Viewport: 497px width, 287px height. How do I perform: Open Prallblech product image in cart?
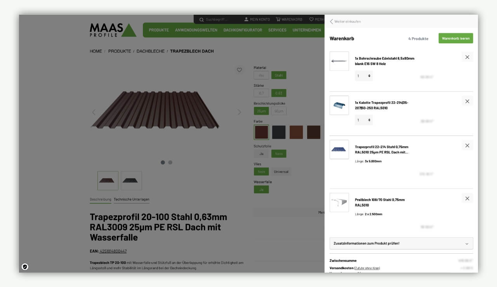click(339, 203)
